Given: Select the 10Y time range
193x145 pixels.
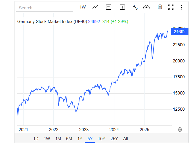Looking at the screenshot, I should click(x=102, y=139).
